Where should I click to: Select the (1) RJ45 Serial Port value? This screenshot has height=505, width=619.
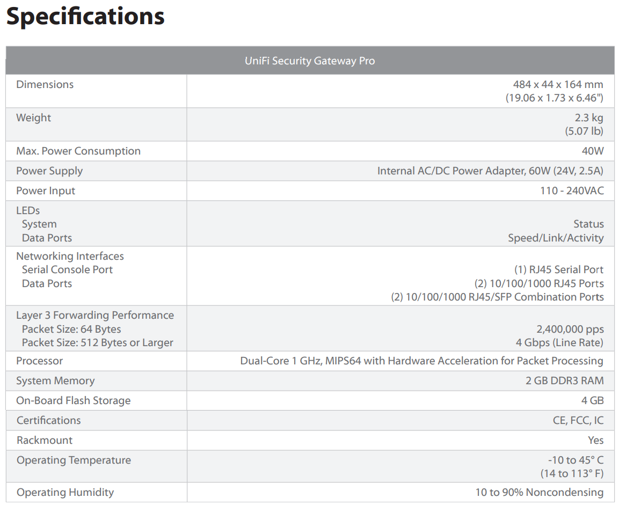point(558,270)
